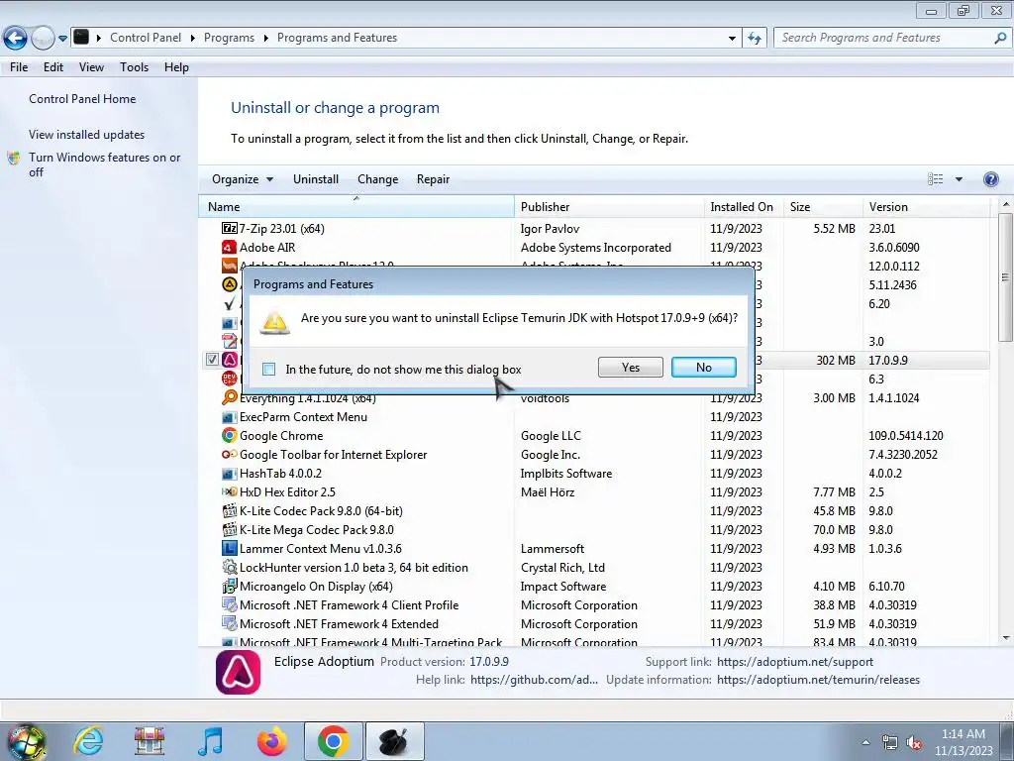Click the Everything 1.4.1.1024 magnifier icon
Viewport: 1014px width, 761px height.
click(229, 398)
